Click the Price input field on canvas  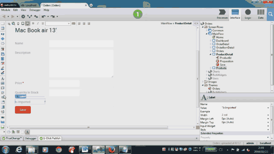[64, 83]
